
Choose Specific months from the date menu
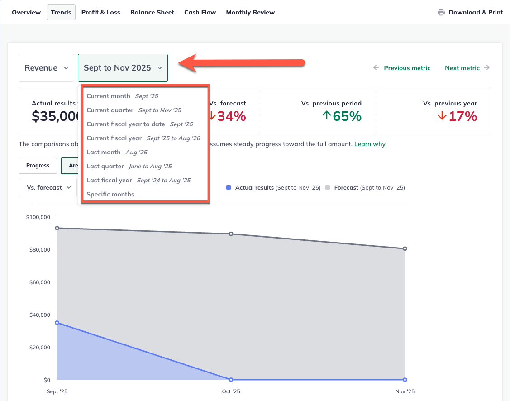click(113, 194)
